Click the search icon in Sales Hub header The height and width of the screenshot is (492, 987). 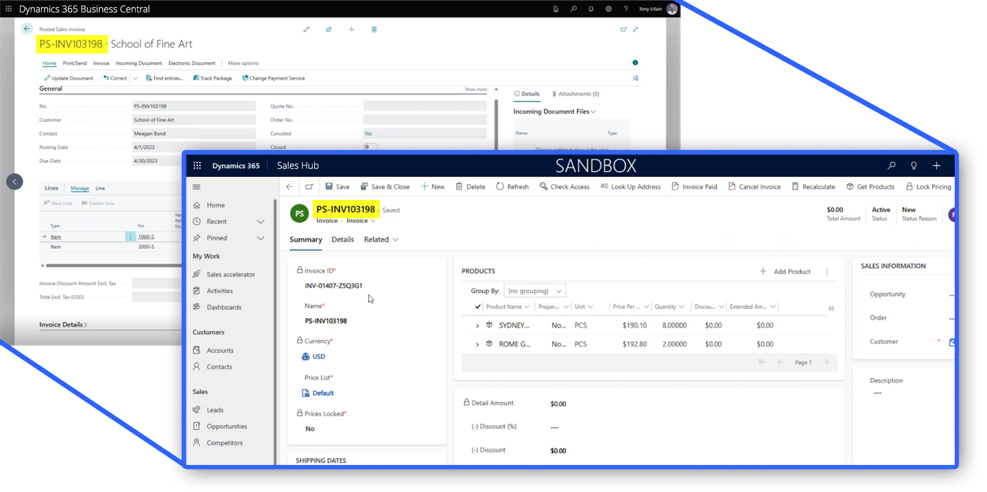click(x=892, y=165)
